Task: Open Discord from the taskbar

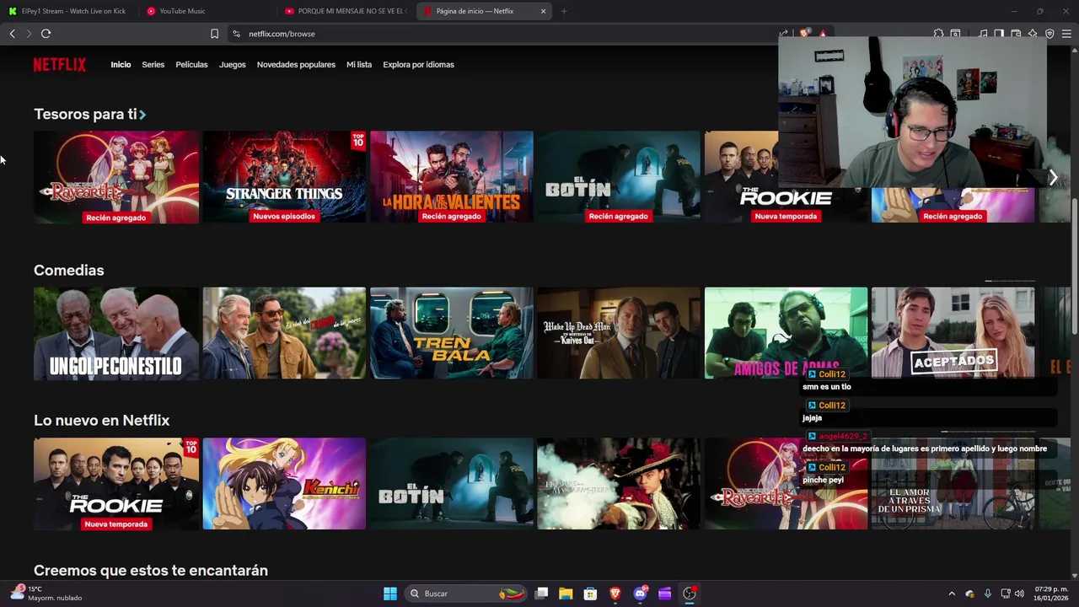Action: point(640,594)
